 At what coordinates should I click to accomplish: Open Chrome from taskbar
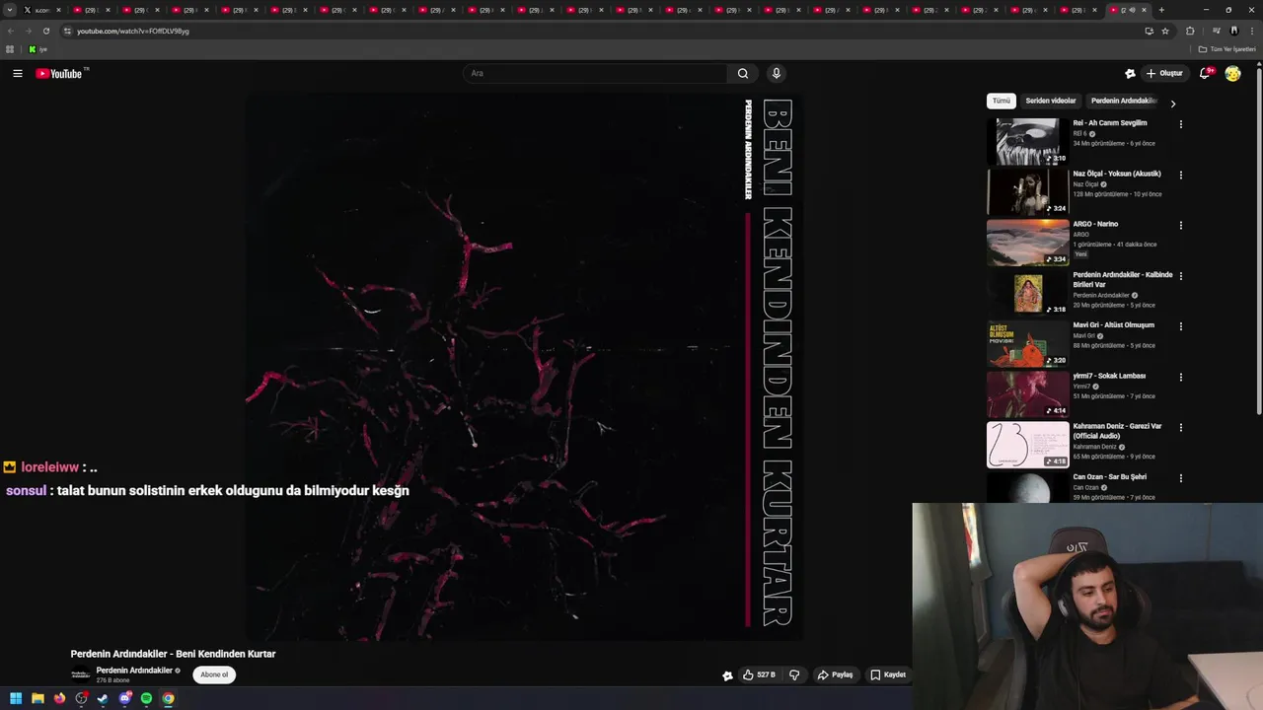click(x=168, y=698)
